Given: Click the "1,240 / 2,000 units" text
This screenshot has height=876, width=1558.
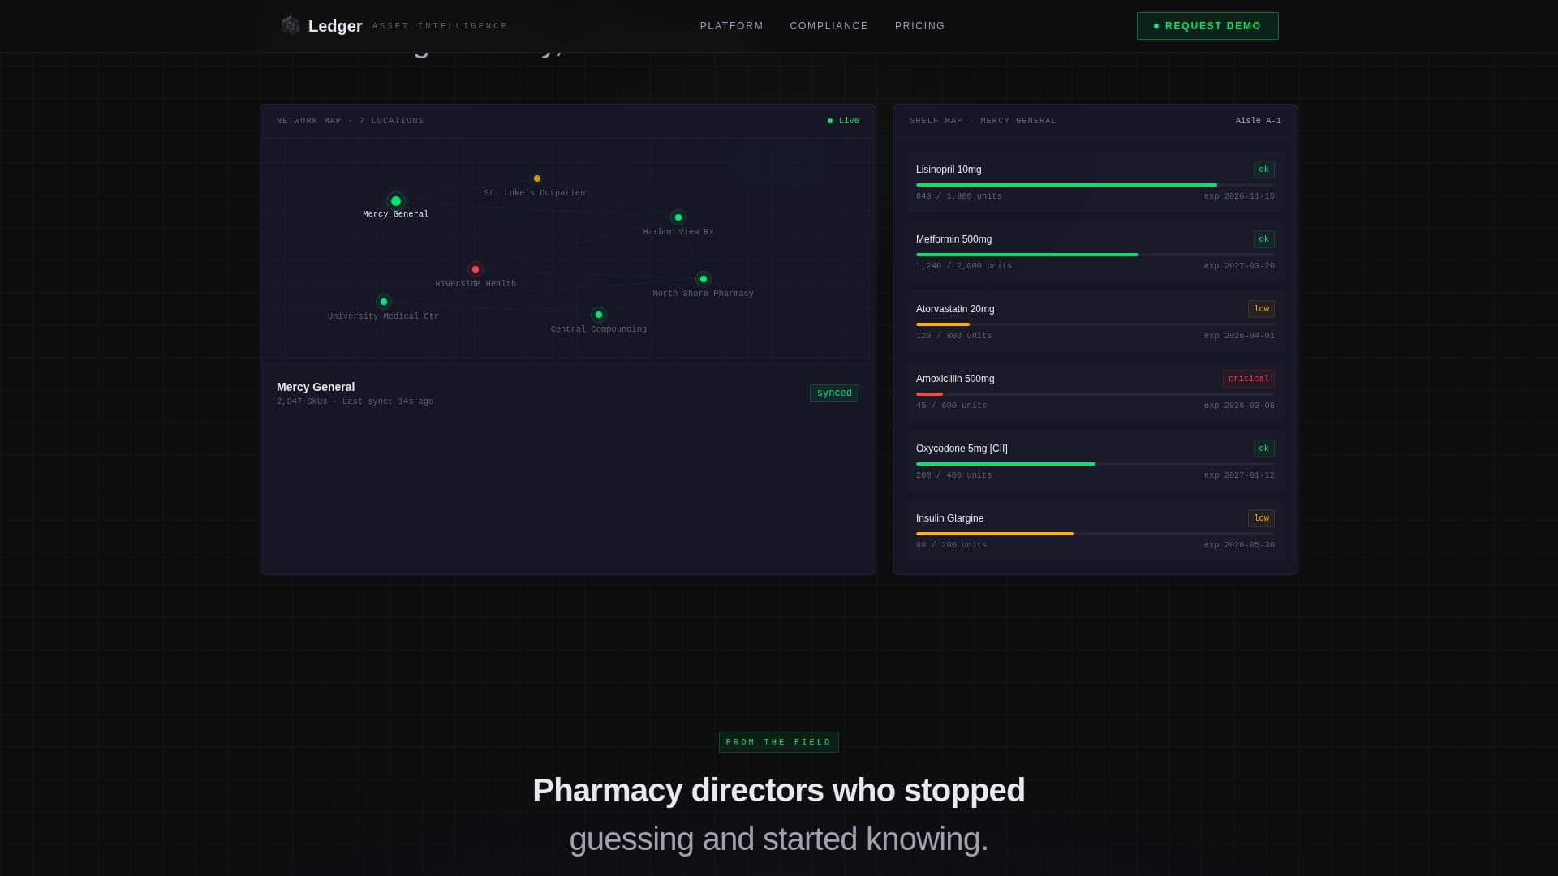Looking at the screenshot, I should (x=964, y=266).
